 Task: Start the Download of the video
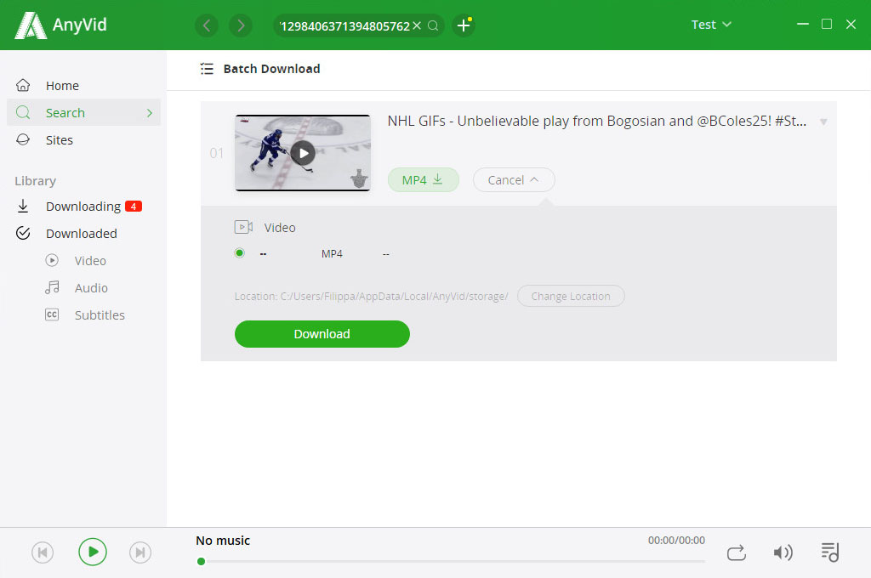[x=322, y=334]
